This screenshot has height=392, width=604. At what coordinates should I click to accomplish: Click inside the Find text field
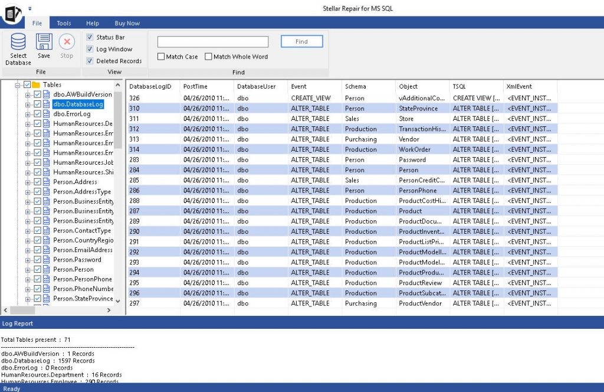(x=212, y=42)
